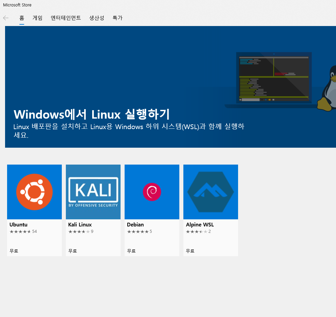
Task: Open the 엔터테인먼트 tab
Action: tap(66, 18)
